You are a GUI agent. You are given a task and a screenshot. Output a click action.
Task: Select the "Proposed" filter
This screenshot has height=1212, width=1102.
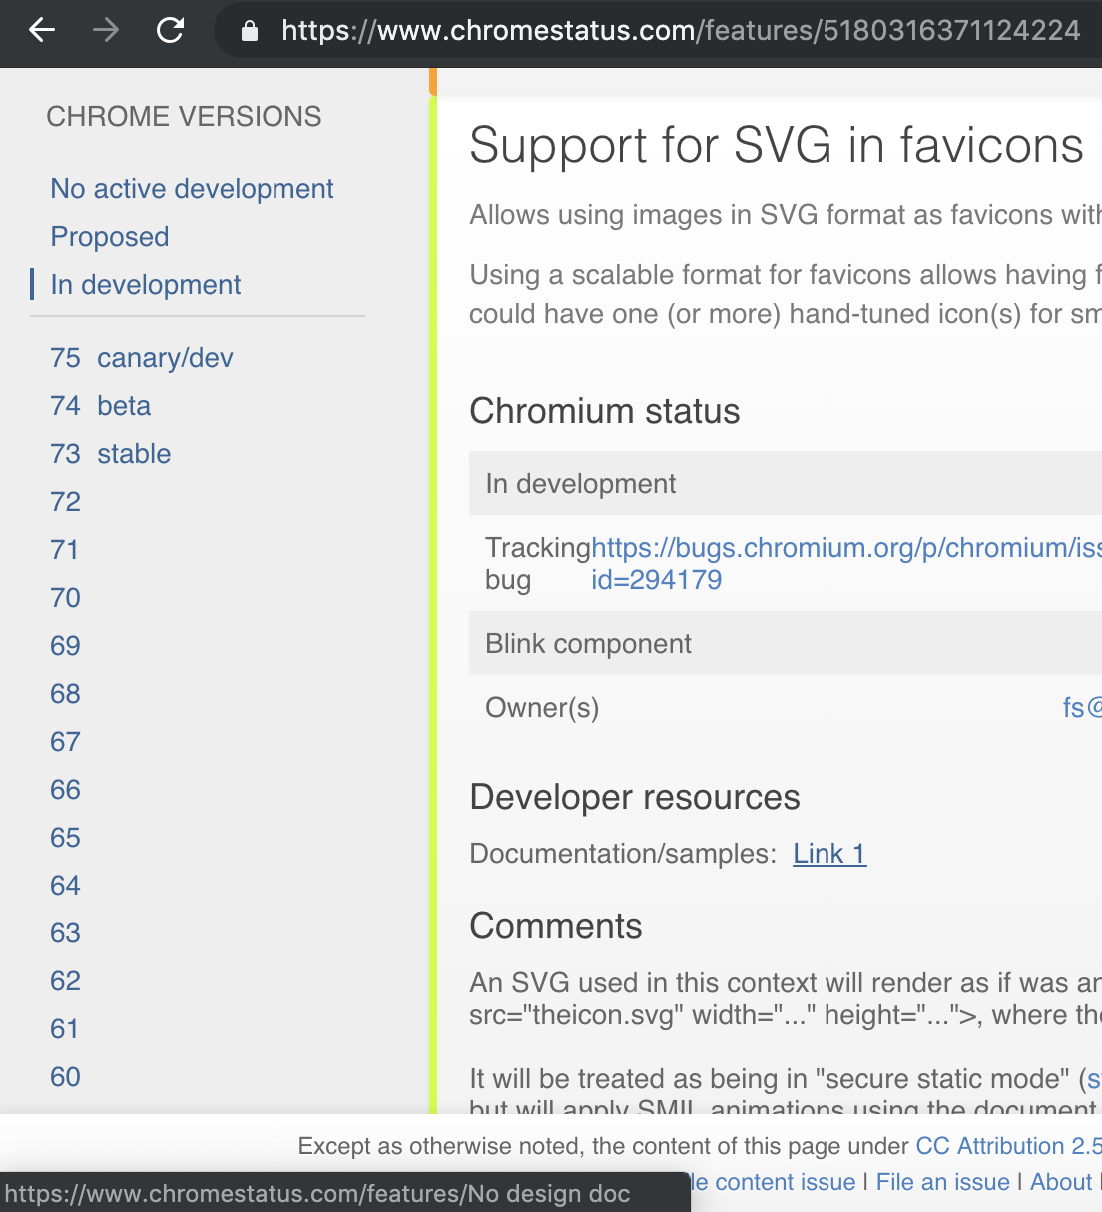110,236
